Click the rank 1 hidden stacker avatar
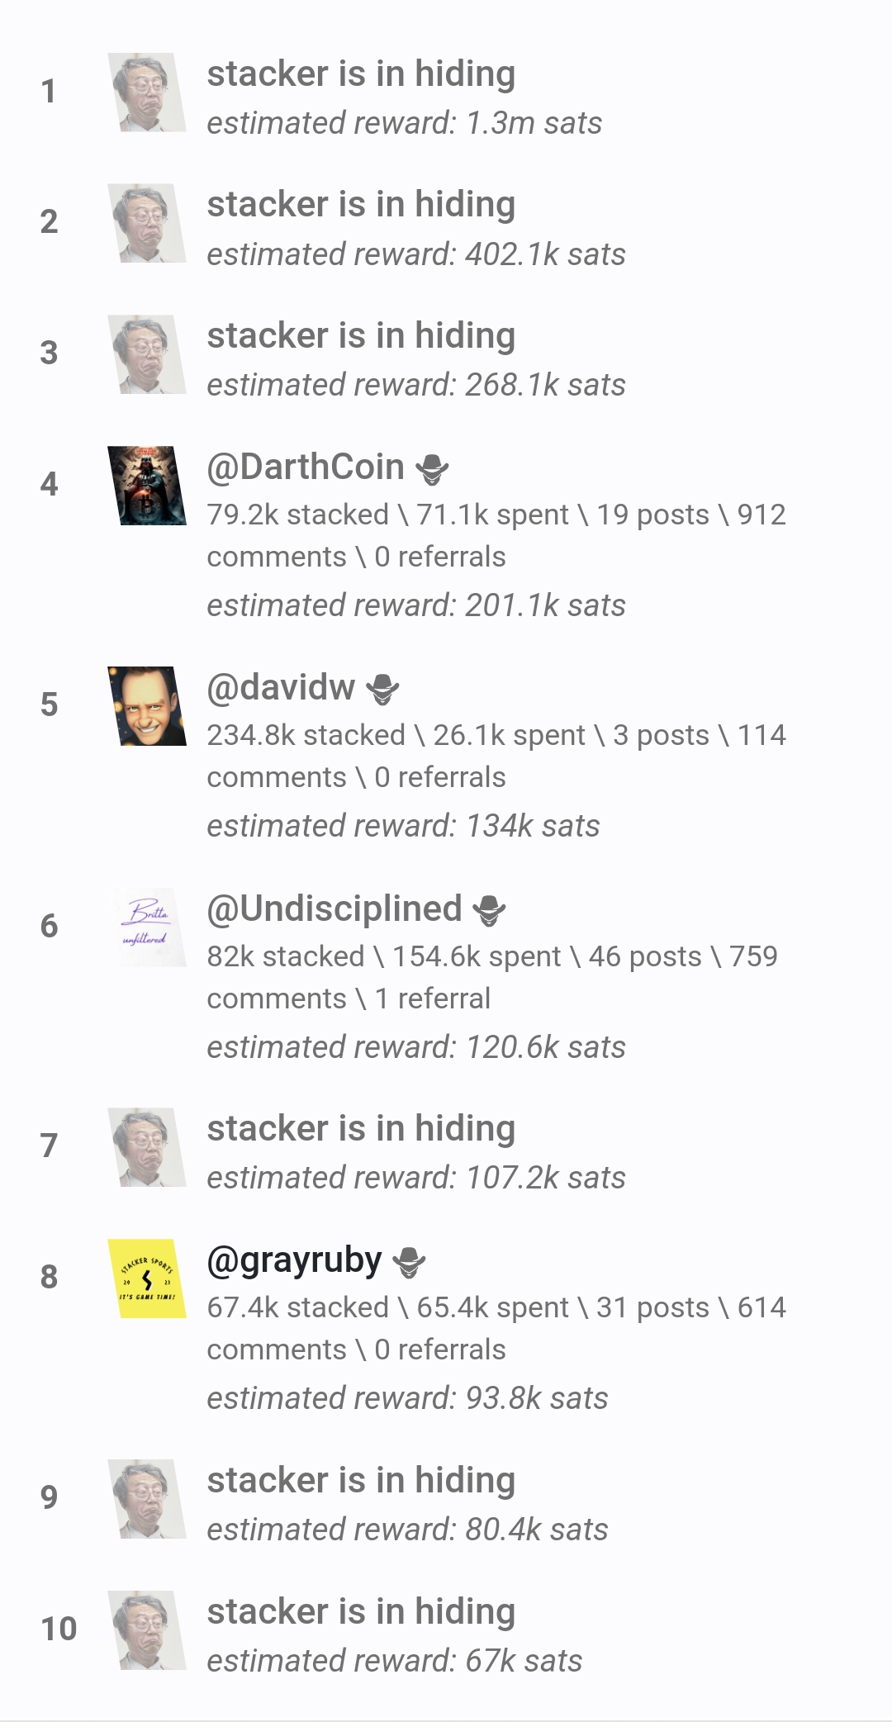This screenshot has width=892, height=1722. pos(147,93)
